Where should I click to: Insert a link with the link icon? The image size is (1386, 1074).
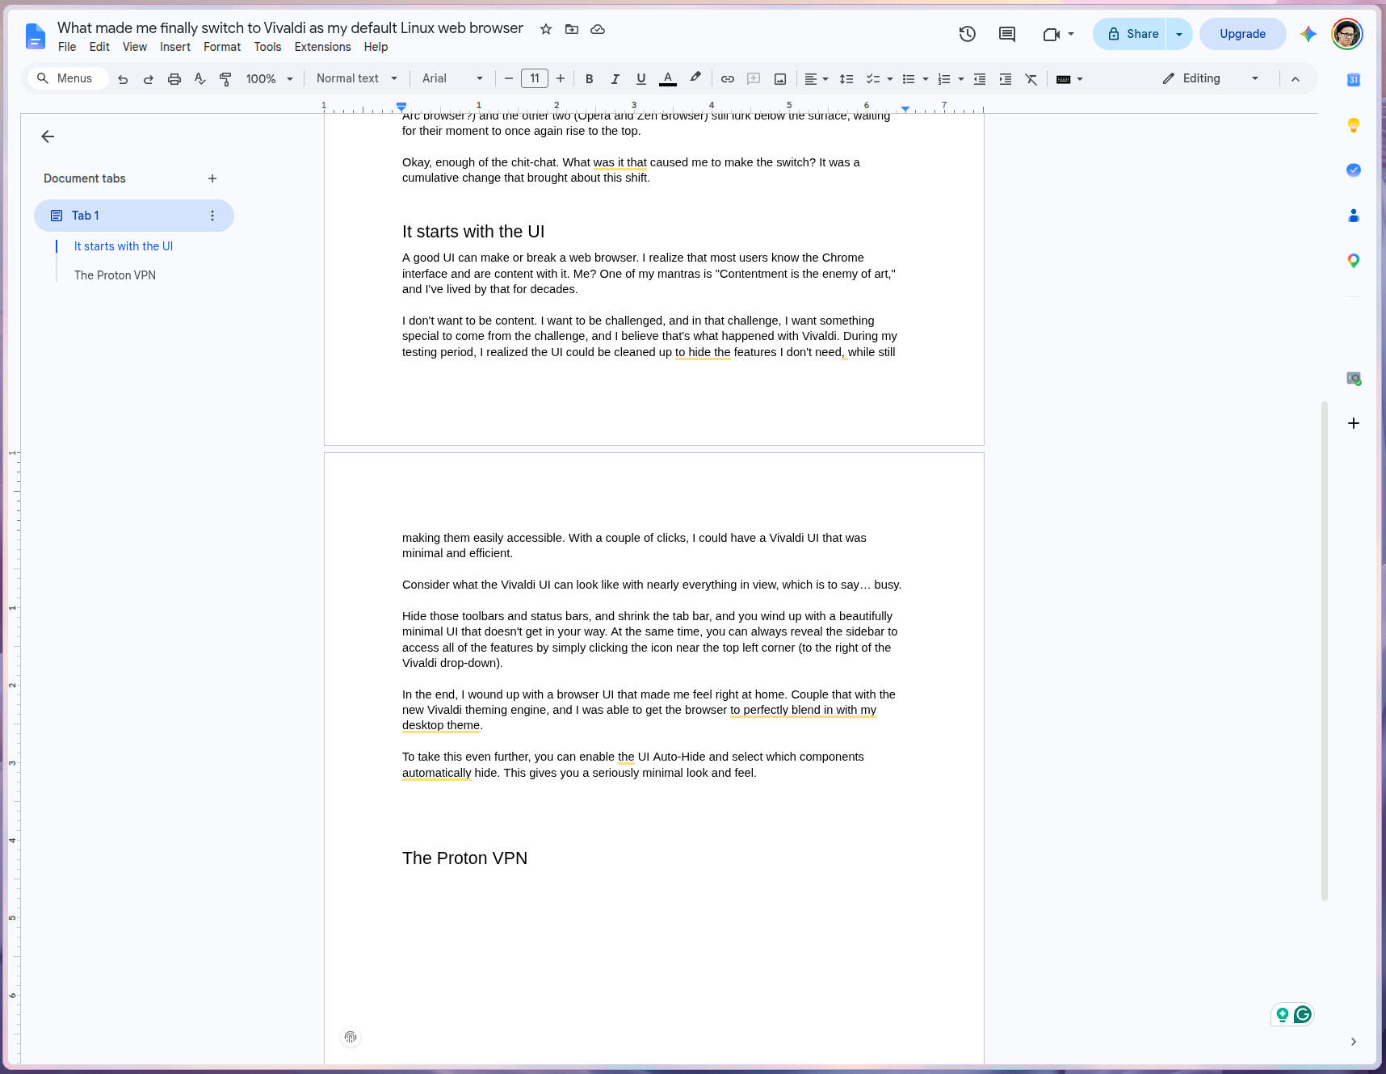coord(727,78)
